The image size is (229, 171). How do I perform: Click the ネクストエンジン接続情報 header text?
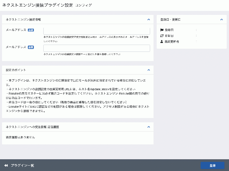23,19
